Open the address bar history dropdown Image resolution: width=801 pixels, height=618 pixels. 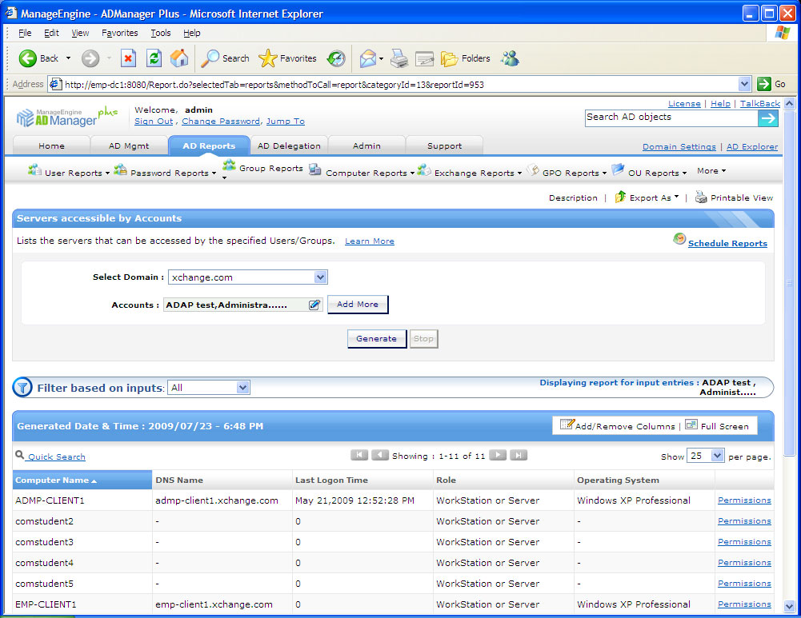[x=744, y=84]
